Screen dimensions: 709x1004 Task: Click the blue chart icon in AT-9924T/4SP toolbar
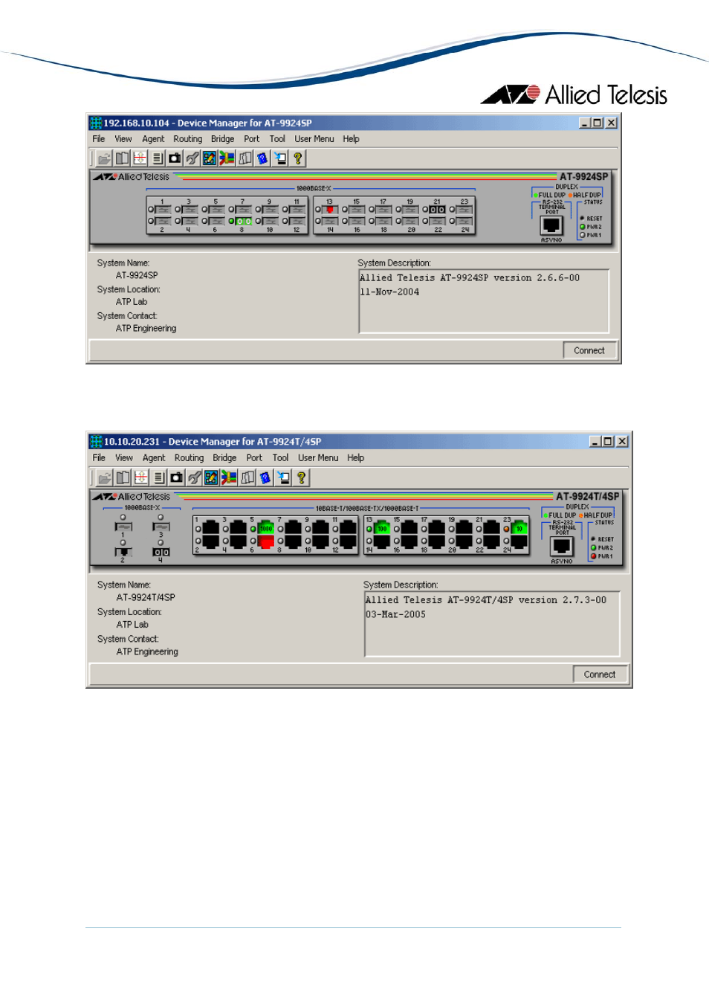click(x=211, y=477)
